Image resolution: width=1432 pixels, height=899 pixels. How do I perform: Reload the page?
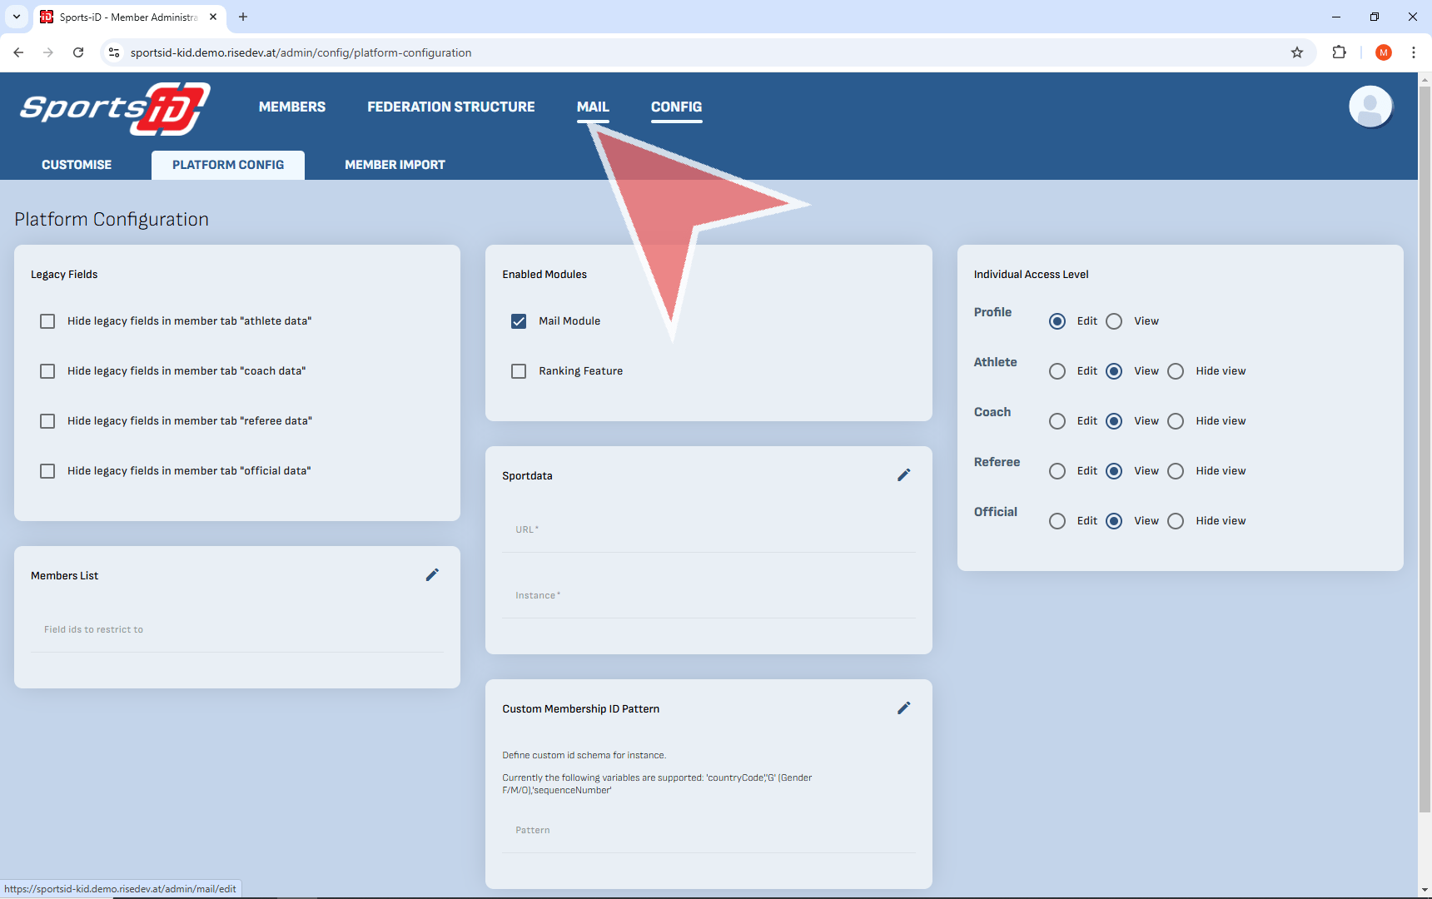(x=78, y=52)
